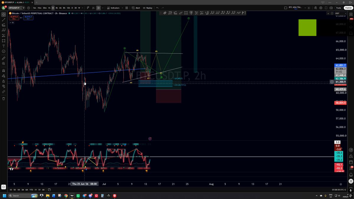Click the trash icon to remove drawings

pyautogui.click(x=4, y=98)
